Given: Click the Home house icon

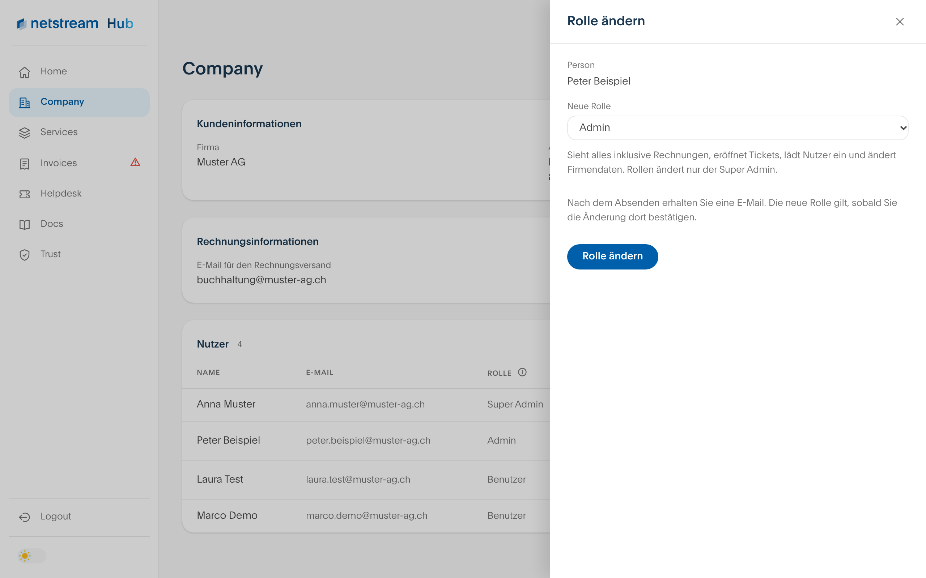Looking at the screenshot, I should 25,72.
